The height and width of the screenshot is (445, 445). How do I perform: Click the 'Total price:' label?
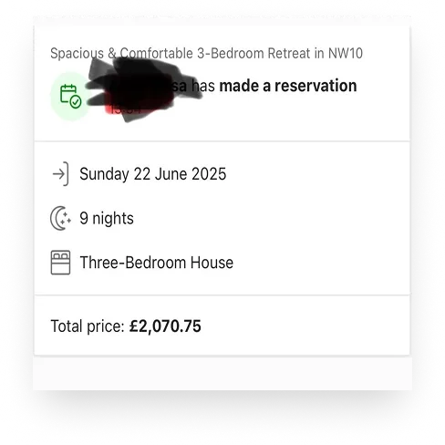[88, 326]
